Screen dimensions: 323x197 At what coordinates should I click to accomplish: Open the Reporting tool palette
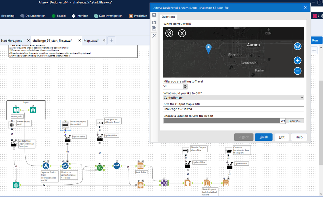point(8,16)
